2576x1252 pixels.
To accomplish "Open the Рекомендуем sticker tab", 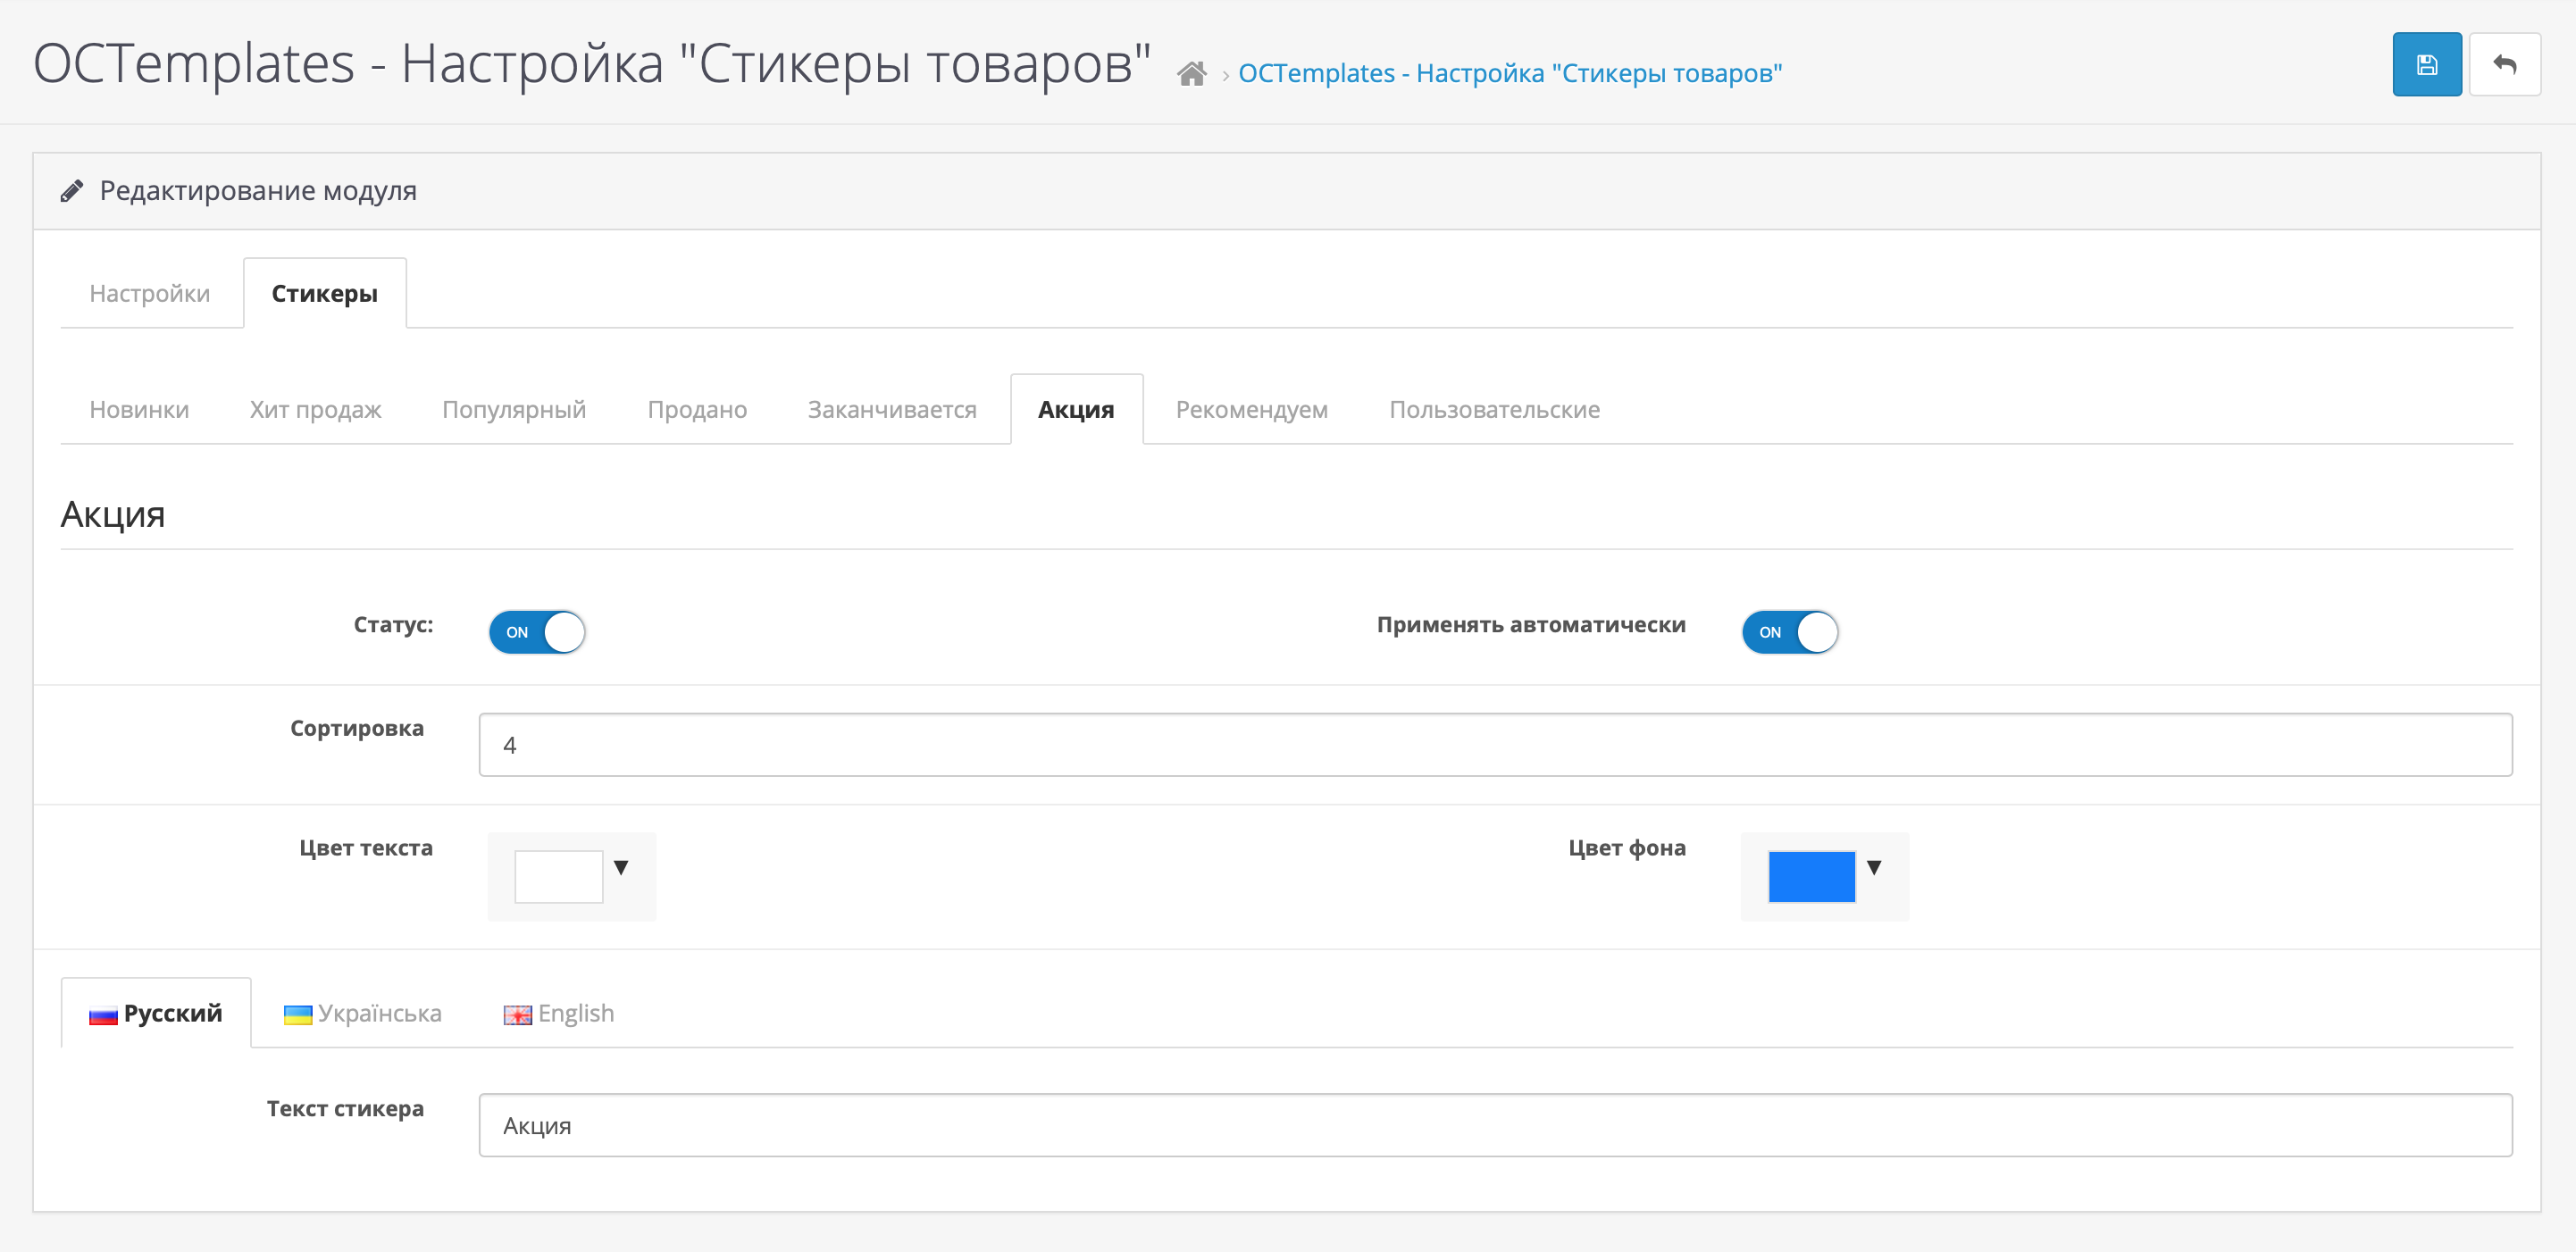I will pyautogui.click(x=1252, y=409).
